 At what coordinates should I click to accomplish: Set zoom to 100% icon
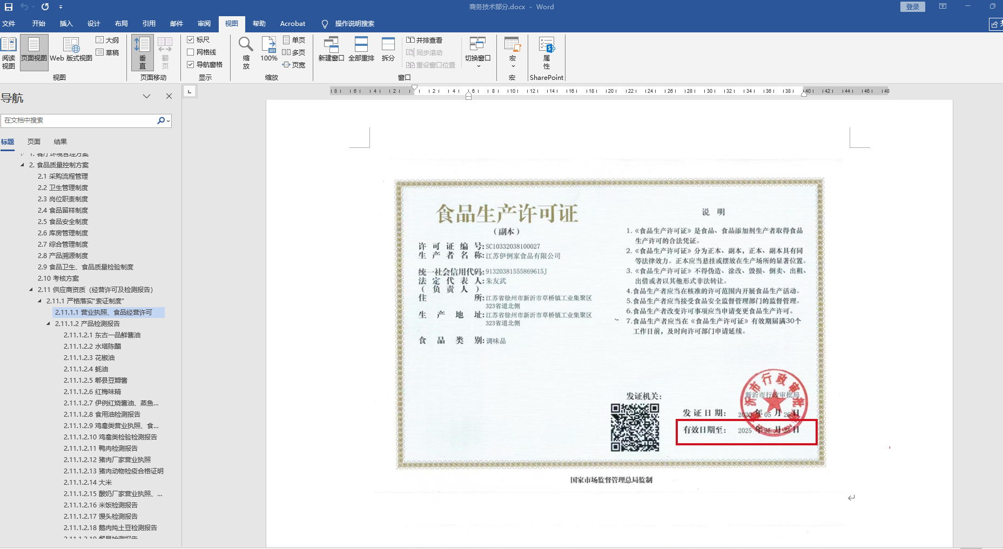coord(269,49)
